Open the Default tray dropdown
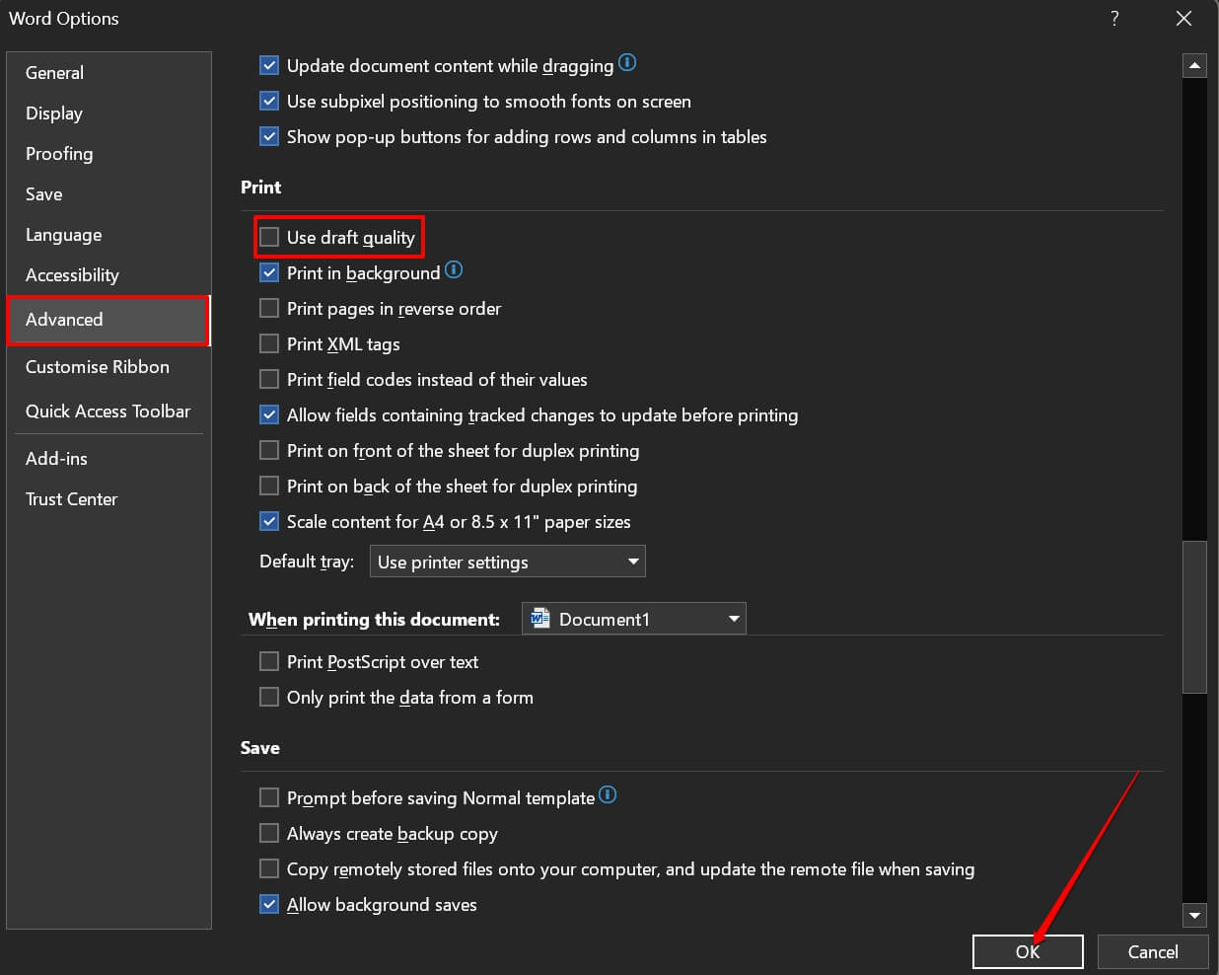 point(633,561)
